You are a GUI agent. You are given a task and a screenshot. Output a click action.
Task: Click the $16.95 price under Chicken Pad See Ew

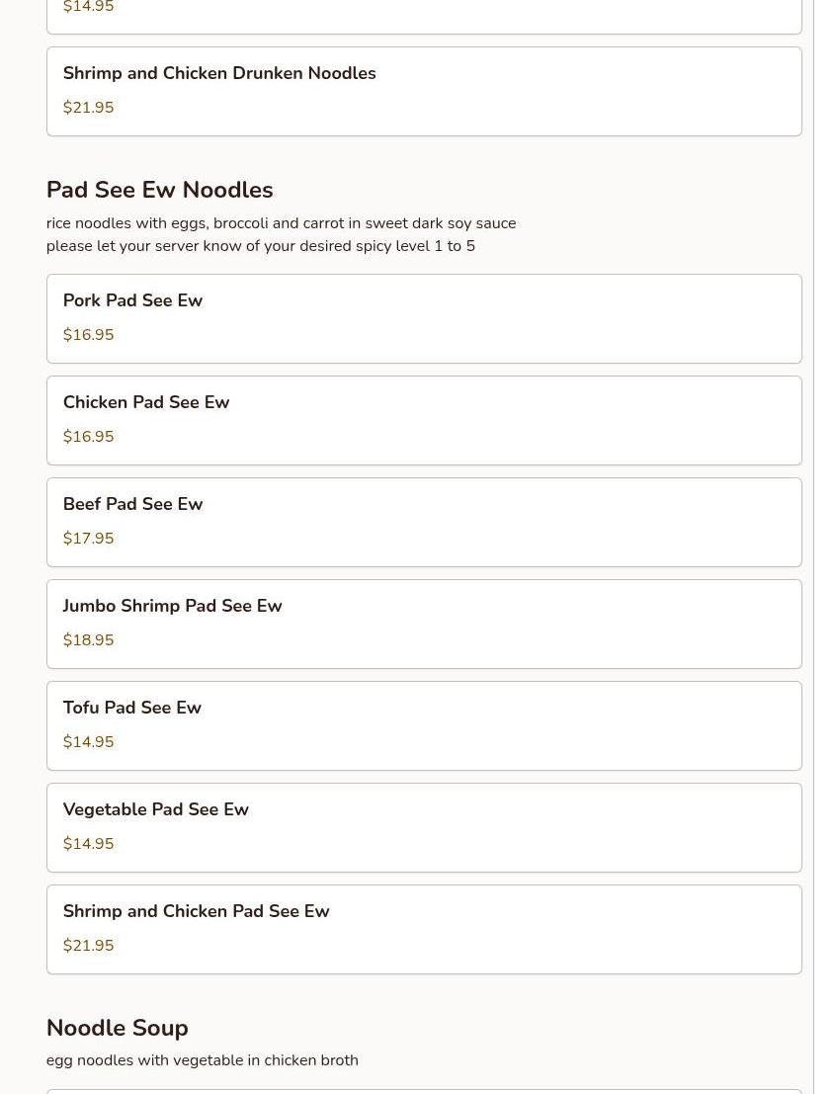(88, 437)
